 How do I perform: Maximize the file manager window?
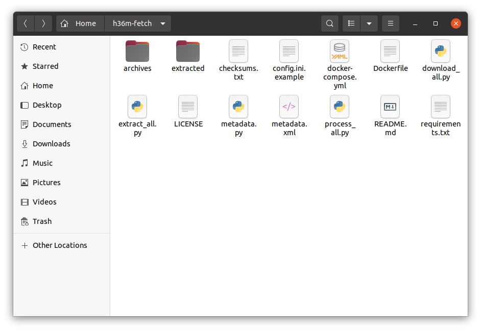[435, 23]
